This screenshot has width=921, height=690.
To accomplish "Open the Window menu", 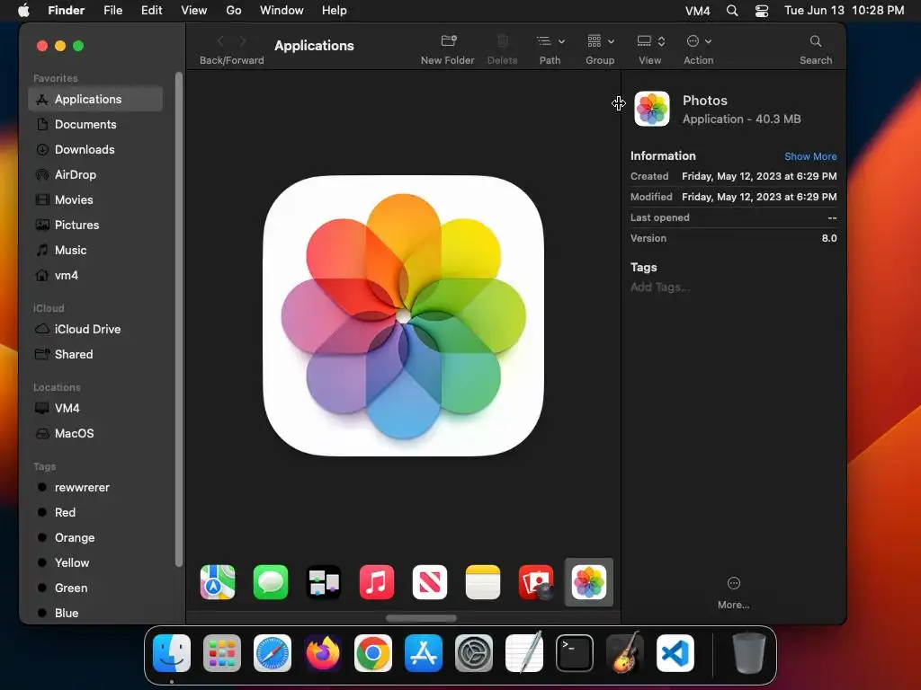I will [282, 11].
